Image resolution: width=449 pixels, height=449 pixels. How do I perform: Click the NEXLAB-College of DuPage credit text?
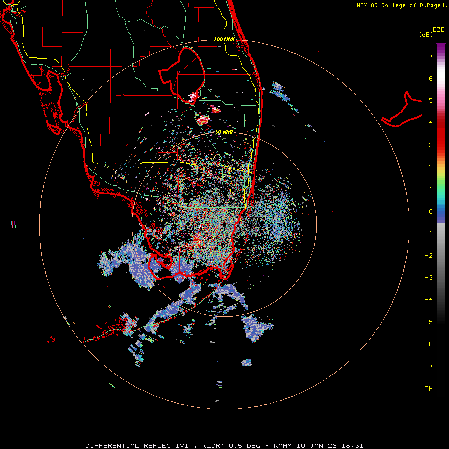[399, 5]
